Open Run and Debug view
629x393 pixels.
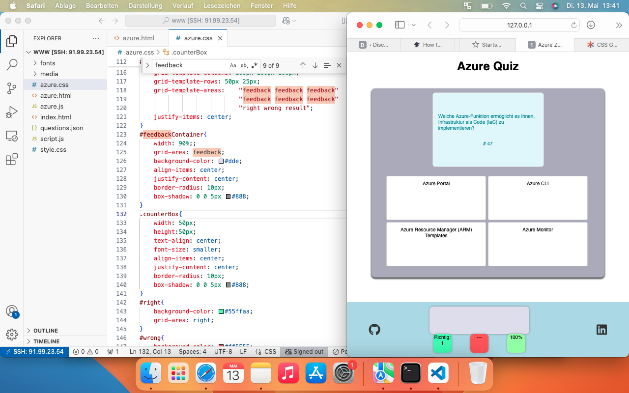pyautogui.click(x=12, y=112)
